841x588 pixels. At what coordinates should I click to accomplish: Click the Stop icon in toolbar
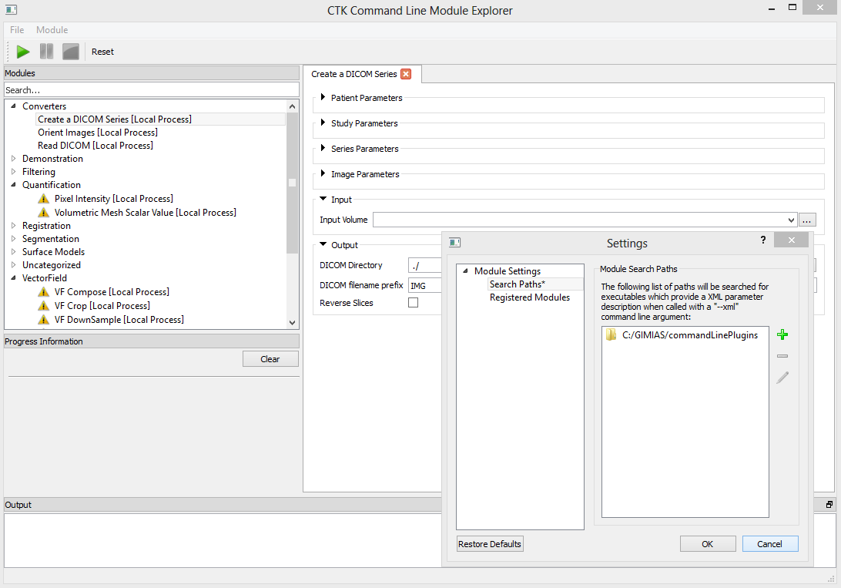(x=71, y=52)
